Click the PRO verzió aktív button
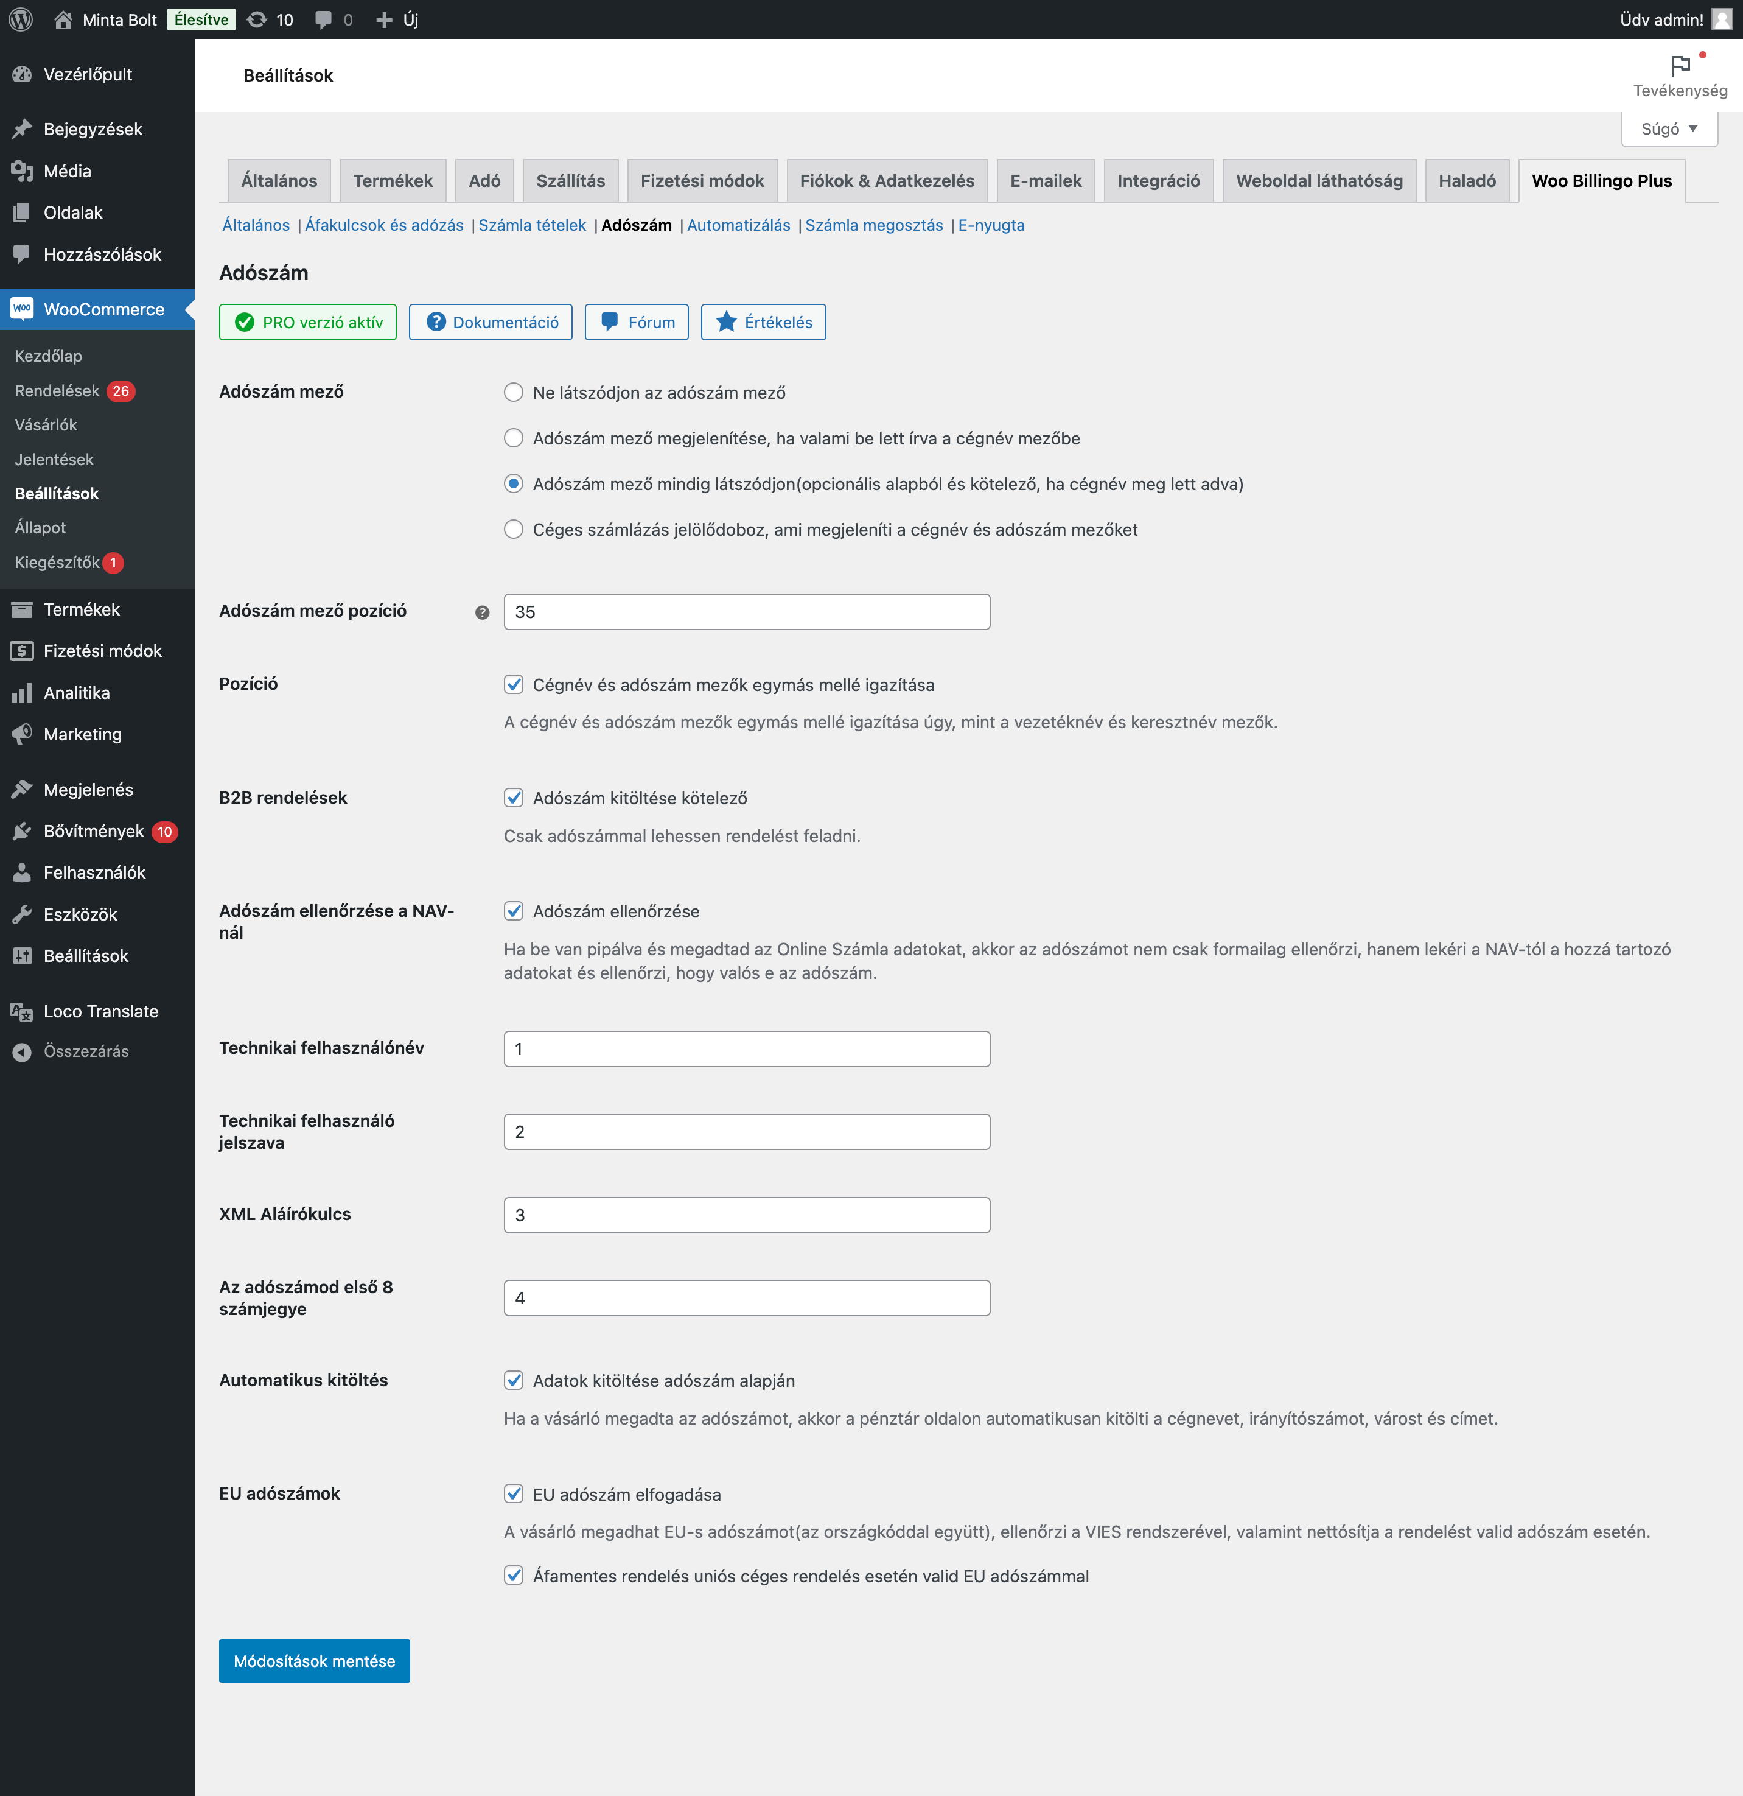The height and width of the screenshot is (1796, 1743). [308, 323]
